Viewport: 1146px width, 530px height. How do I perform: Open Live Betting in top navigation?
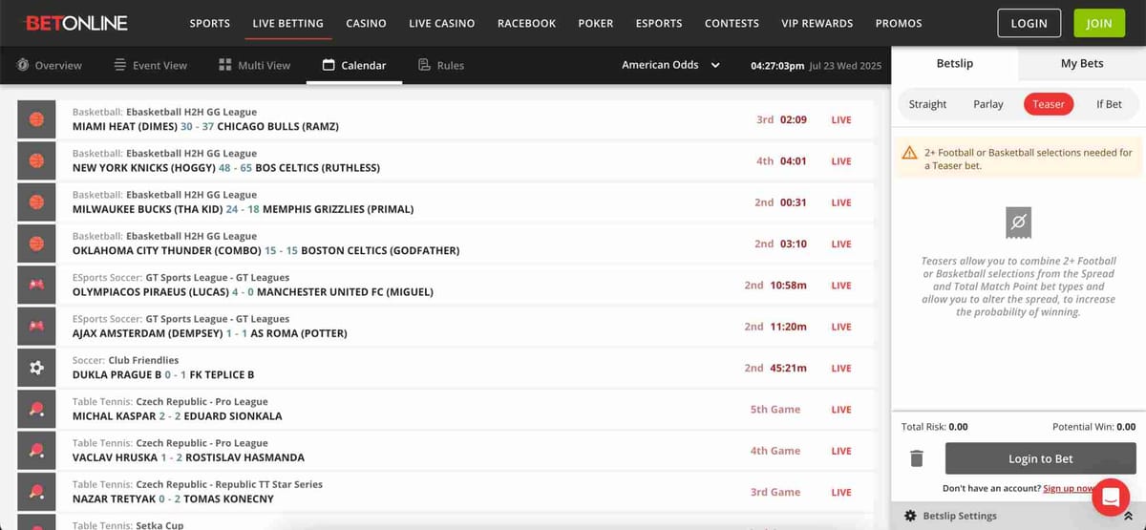pos(287,23)
